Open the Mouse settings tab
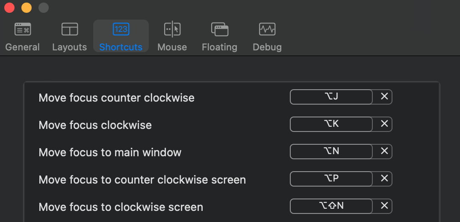Viewport: 460px width, 222px height. 172,36
